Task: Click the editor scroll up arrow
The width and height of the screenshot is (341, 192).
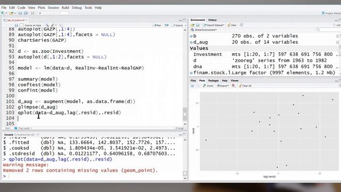Action: (x=185, y=30)
